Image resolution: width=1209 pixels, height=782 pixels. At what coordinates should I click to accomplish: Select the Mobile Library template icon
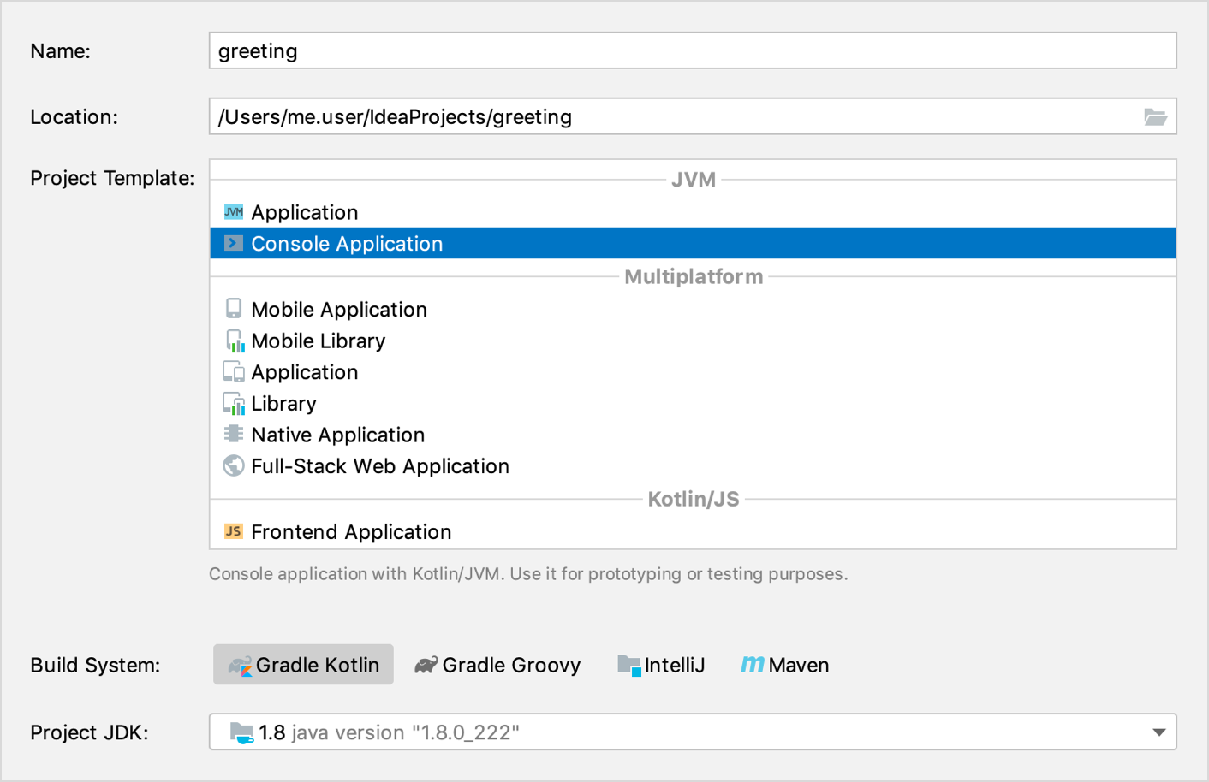(232, 341)
